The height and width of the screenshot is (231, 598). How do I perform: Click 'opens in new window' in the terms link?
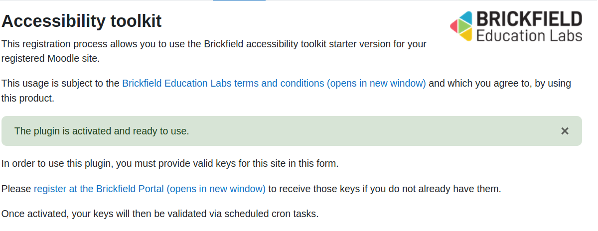coord(376,83)
